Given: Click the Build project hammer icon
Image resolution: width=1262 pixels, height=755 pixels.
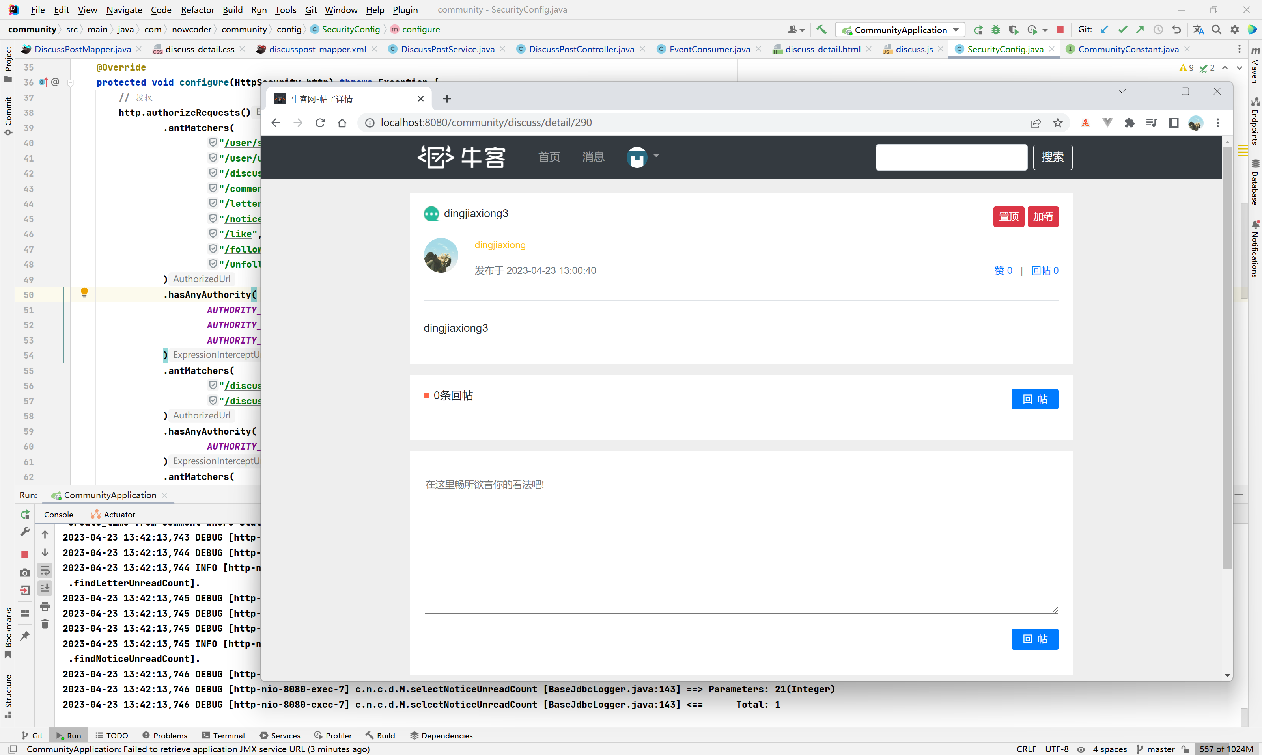Looking at the screenshot, I should pos(821,30).
